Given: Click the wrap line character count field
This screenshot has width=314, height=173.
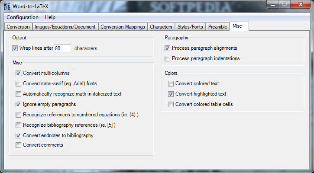Looking at the screenshot, I should 62,48.
